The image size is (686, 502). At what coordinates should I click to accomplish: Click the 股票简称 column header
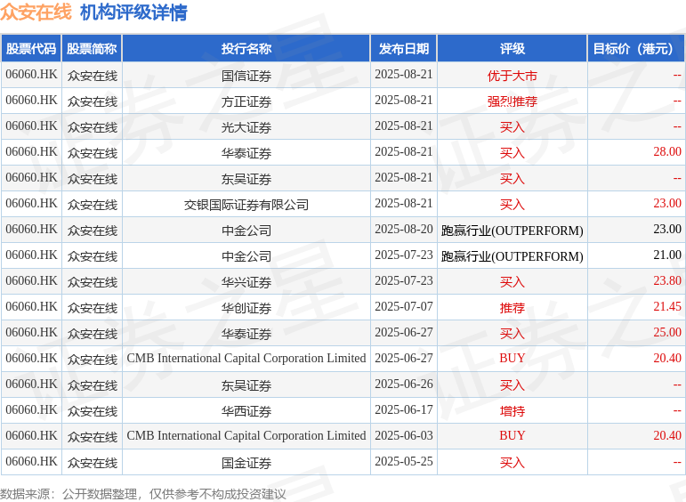(x=92, y=49)
